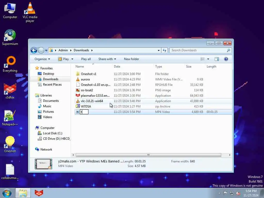Sort by the Name column header

93,67
